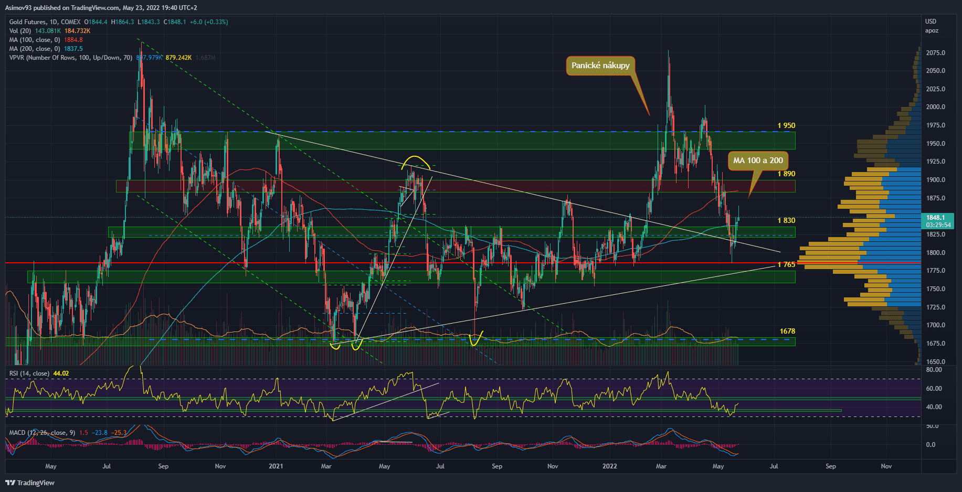Toggle the MA (200, close, 0) legend
962x492 pixels.
pos(35,49)
